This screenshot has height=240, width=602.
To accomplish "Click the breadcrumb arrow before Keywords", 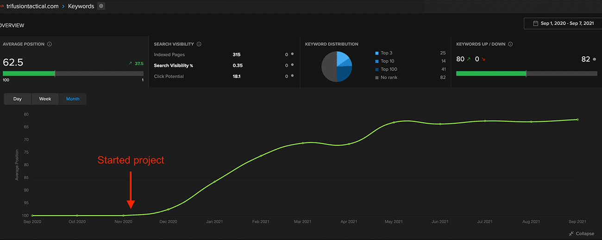I will click(x=63, y=6).
